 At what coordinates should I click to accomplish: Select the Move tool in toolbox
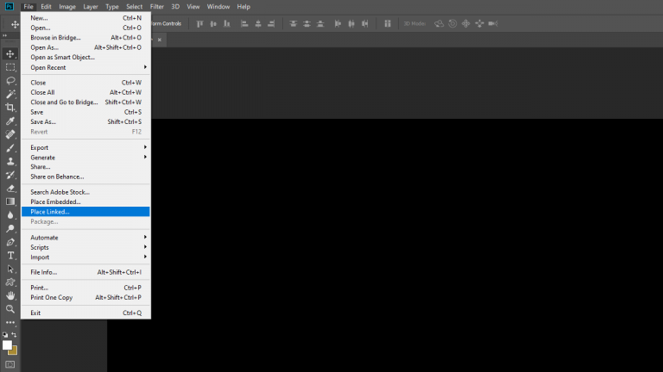tap(10, 54)
